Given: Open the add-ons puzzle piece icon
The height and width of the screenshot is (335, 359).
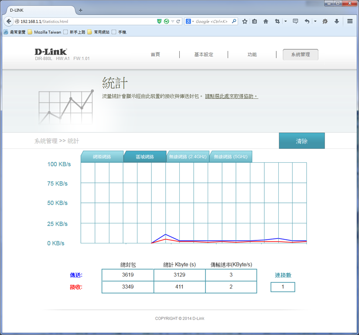Looking at the screenshot, I should click(x=325, y=21).
